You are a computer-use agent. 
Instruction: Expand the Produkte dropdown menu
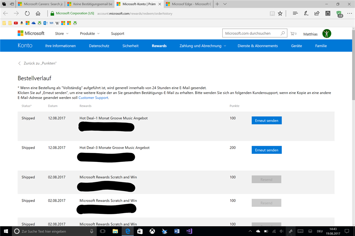[x=90, y=34]
